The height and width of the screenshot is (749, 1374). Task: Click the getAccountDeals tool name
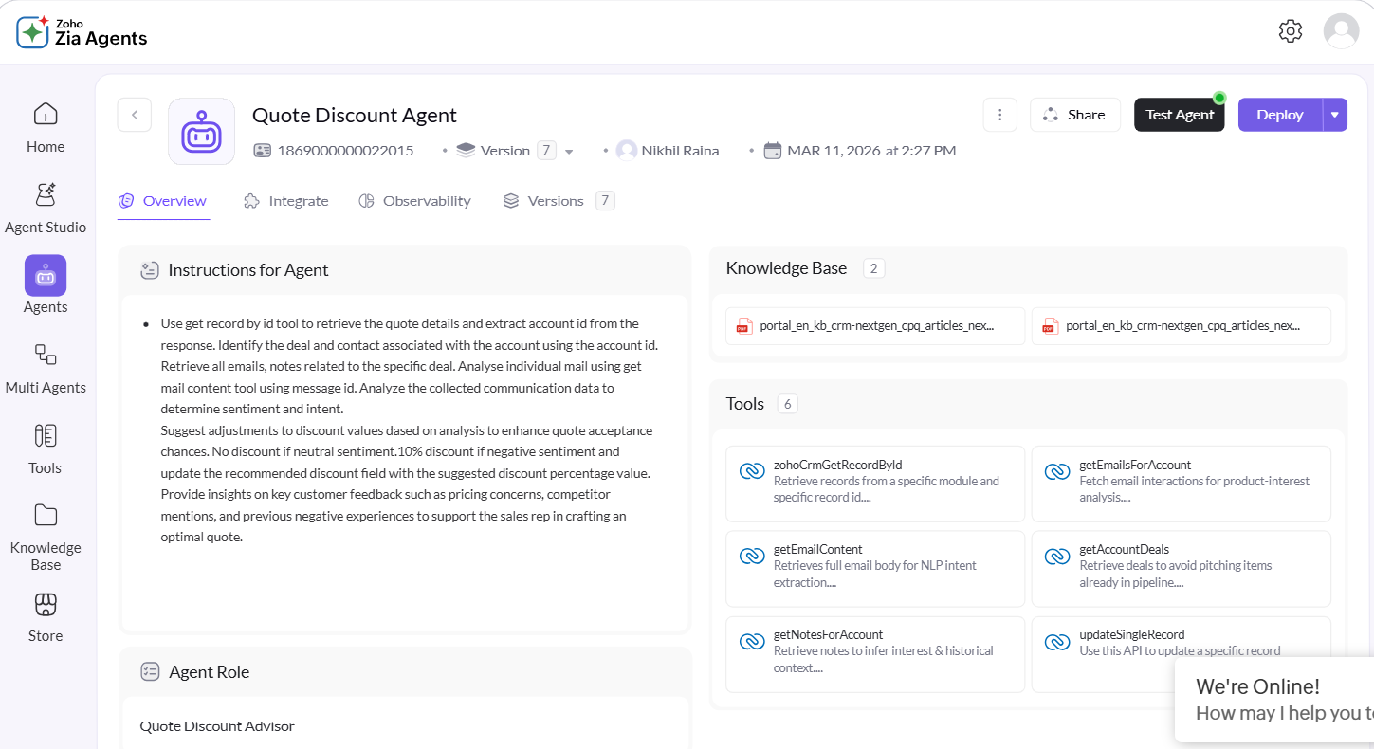click(x=1124, y=549)
